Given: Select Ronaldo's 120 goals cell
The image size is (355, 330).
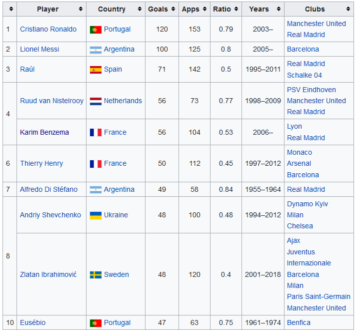Looking at the screenshot, I should click(x=162, y=29).
